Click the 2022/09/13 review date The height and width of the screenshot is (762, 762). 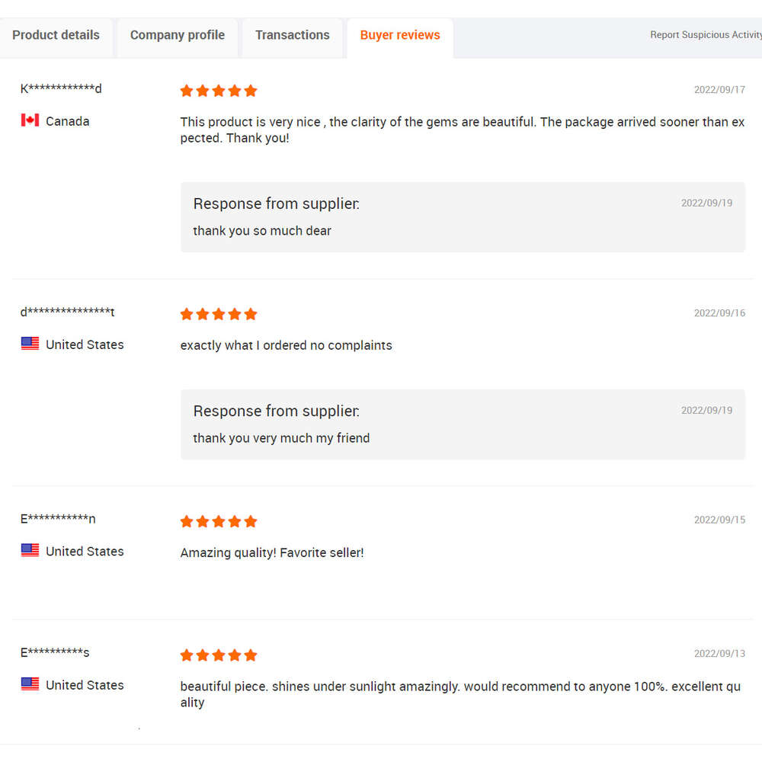(x=719, y=654)
